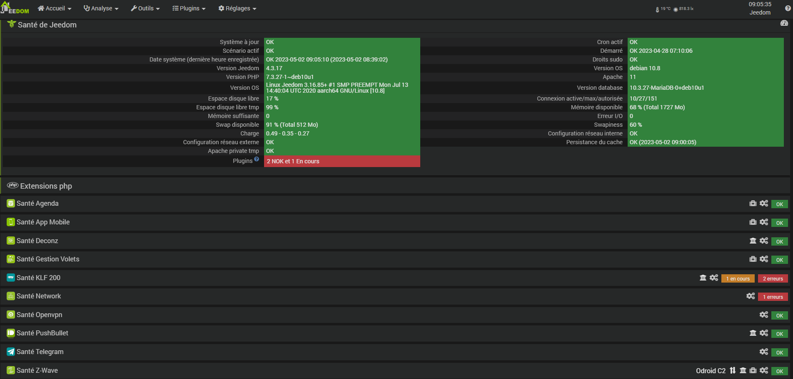Click the thermometer icon showing 19 °C
The image size is (793, 379).
[657, 9]
